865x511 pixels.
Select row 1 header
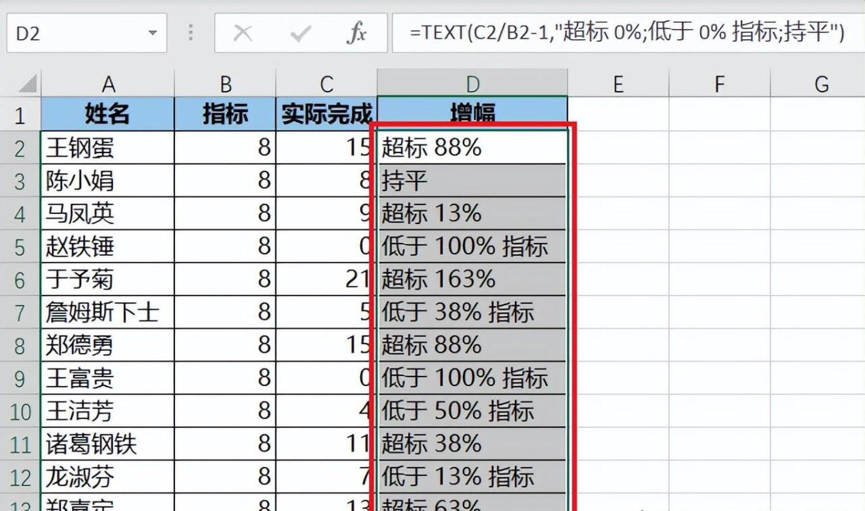pyautogui.click(x=20, y=114)
